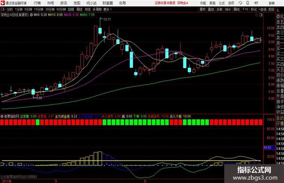
Task: Click the 主力资金进: 9.22 indicator value
Action: point(66,116)
